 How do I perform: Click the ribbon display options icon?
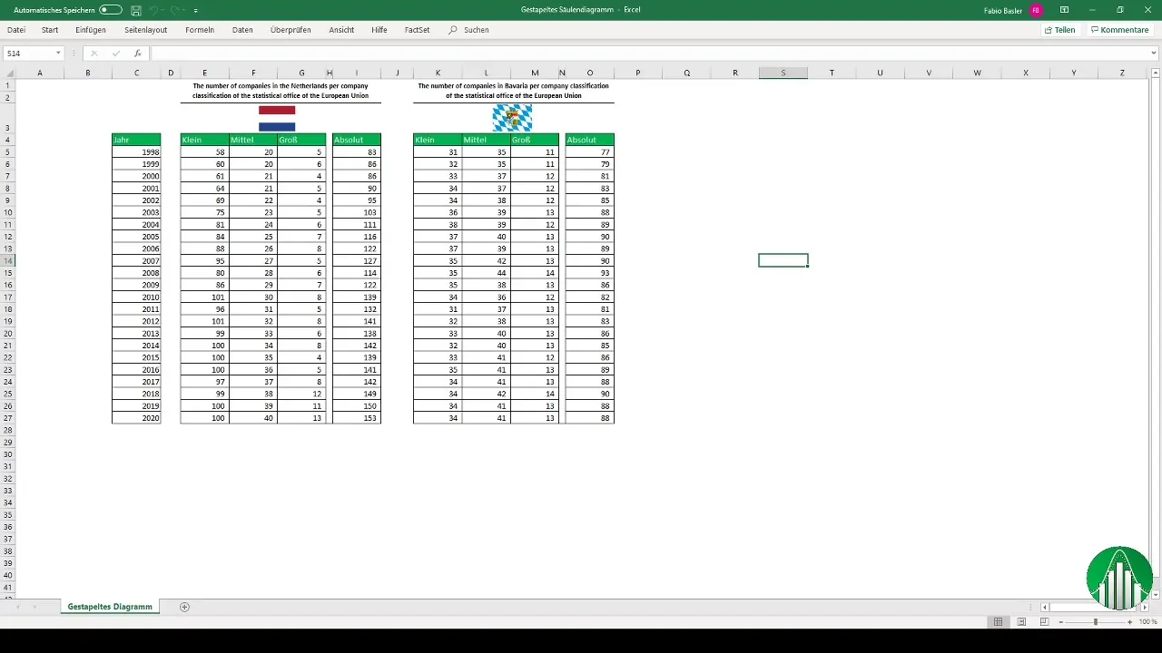(x=1065, y=10)
